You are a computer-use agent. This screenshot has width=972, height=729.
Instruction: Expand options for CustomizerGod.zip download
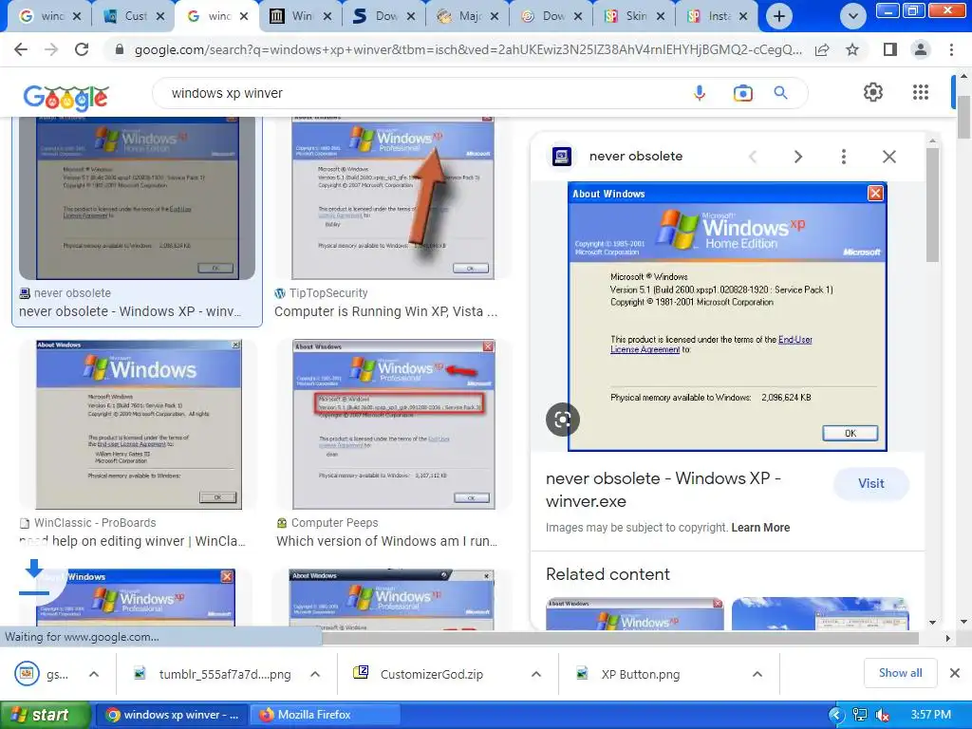pos(536,674)
